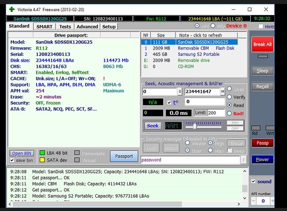Click the Unlock security button

171,148
